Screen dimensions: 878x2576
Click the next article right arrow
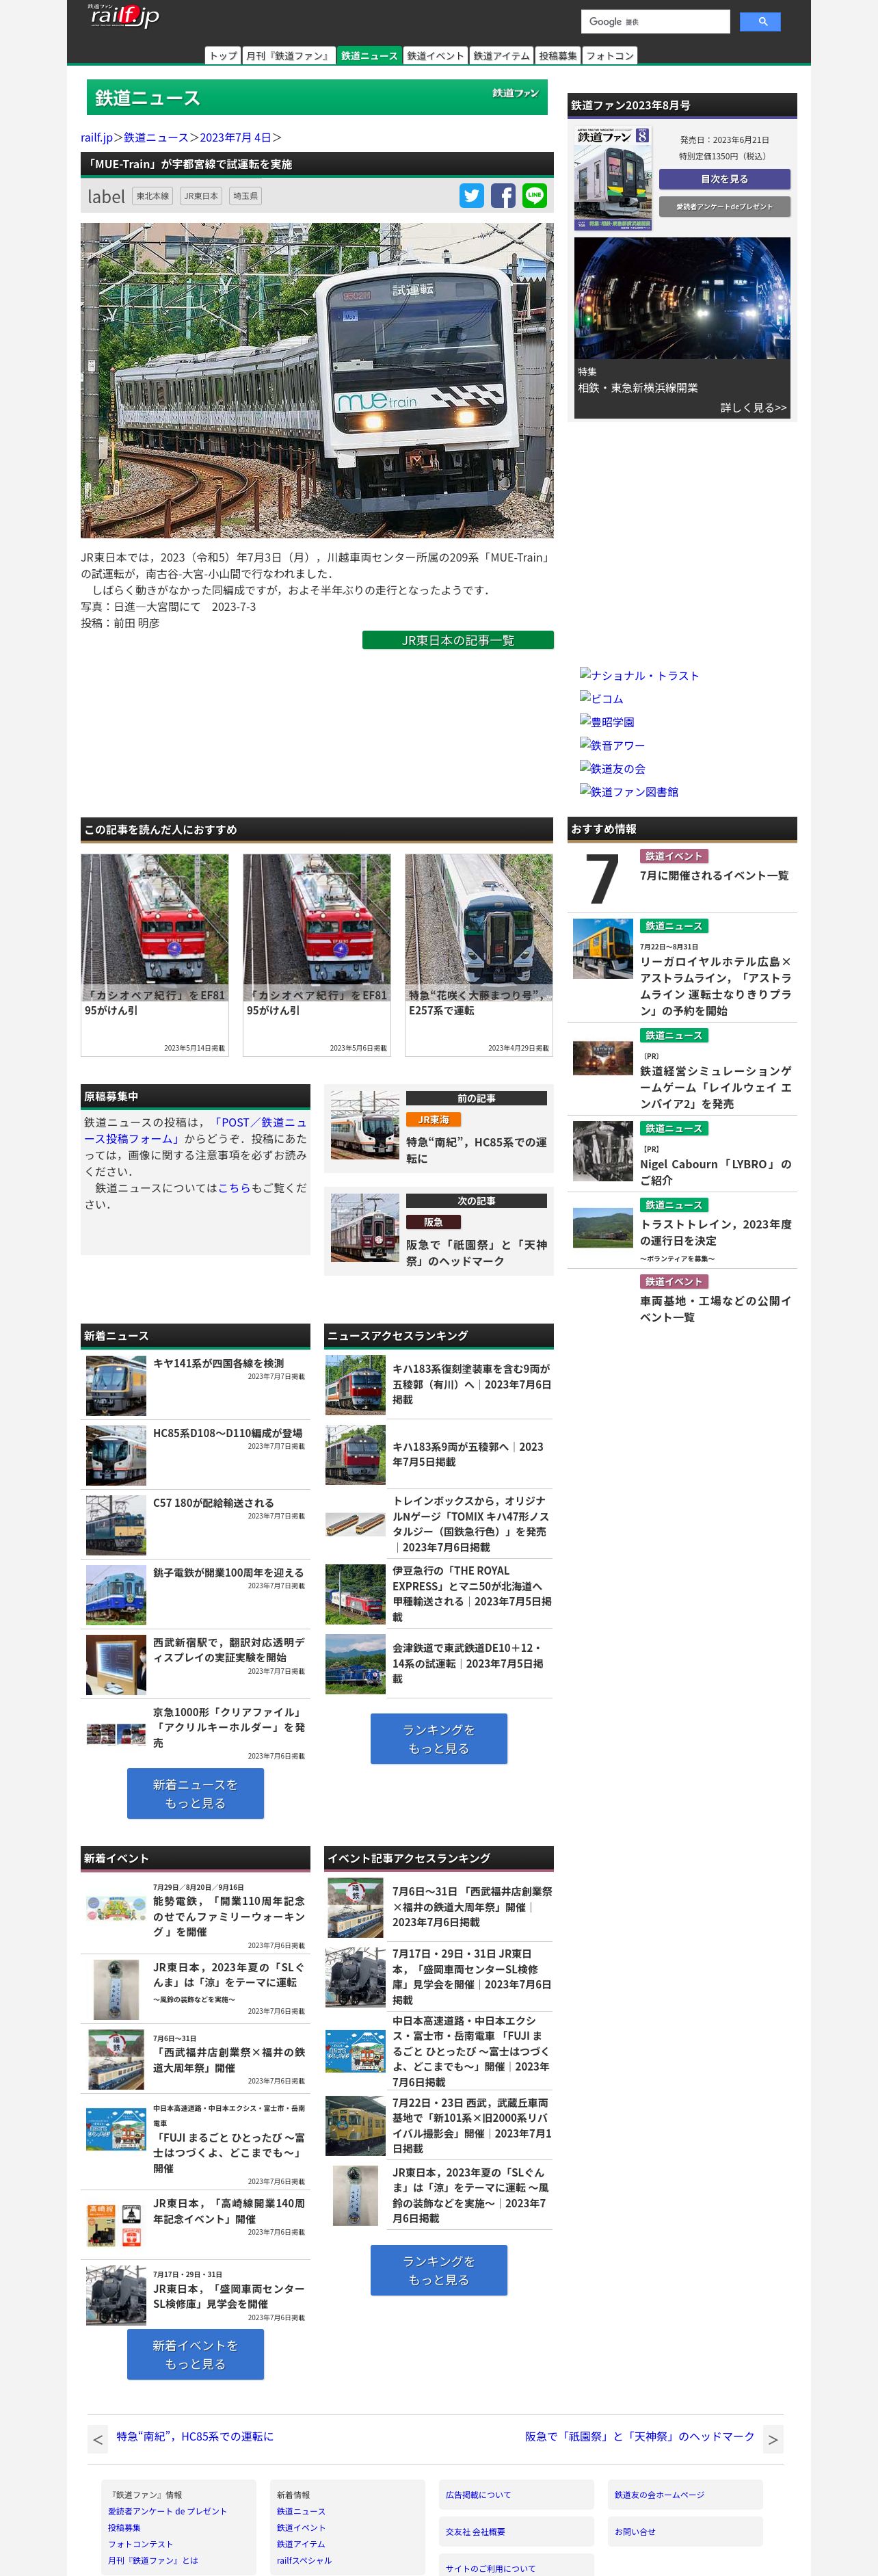click(772, 2439)
